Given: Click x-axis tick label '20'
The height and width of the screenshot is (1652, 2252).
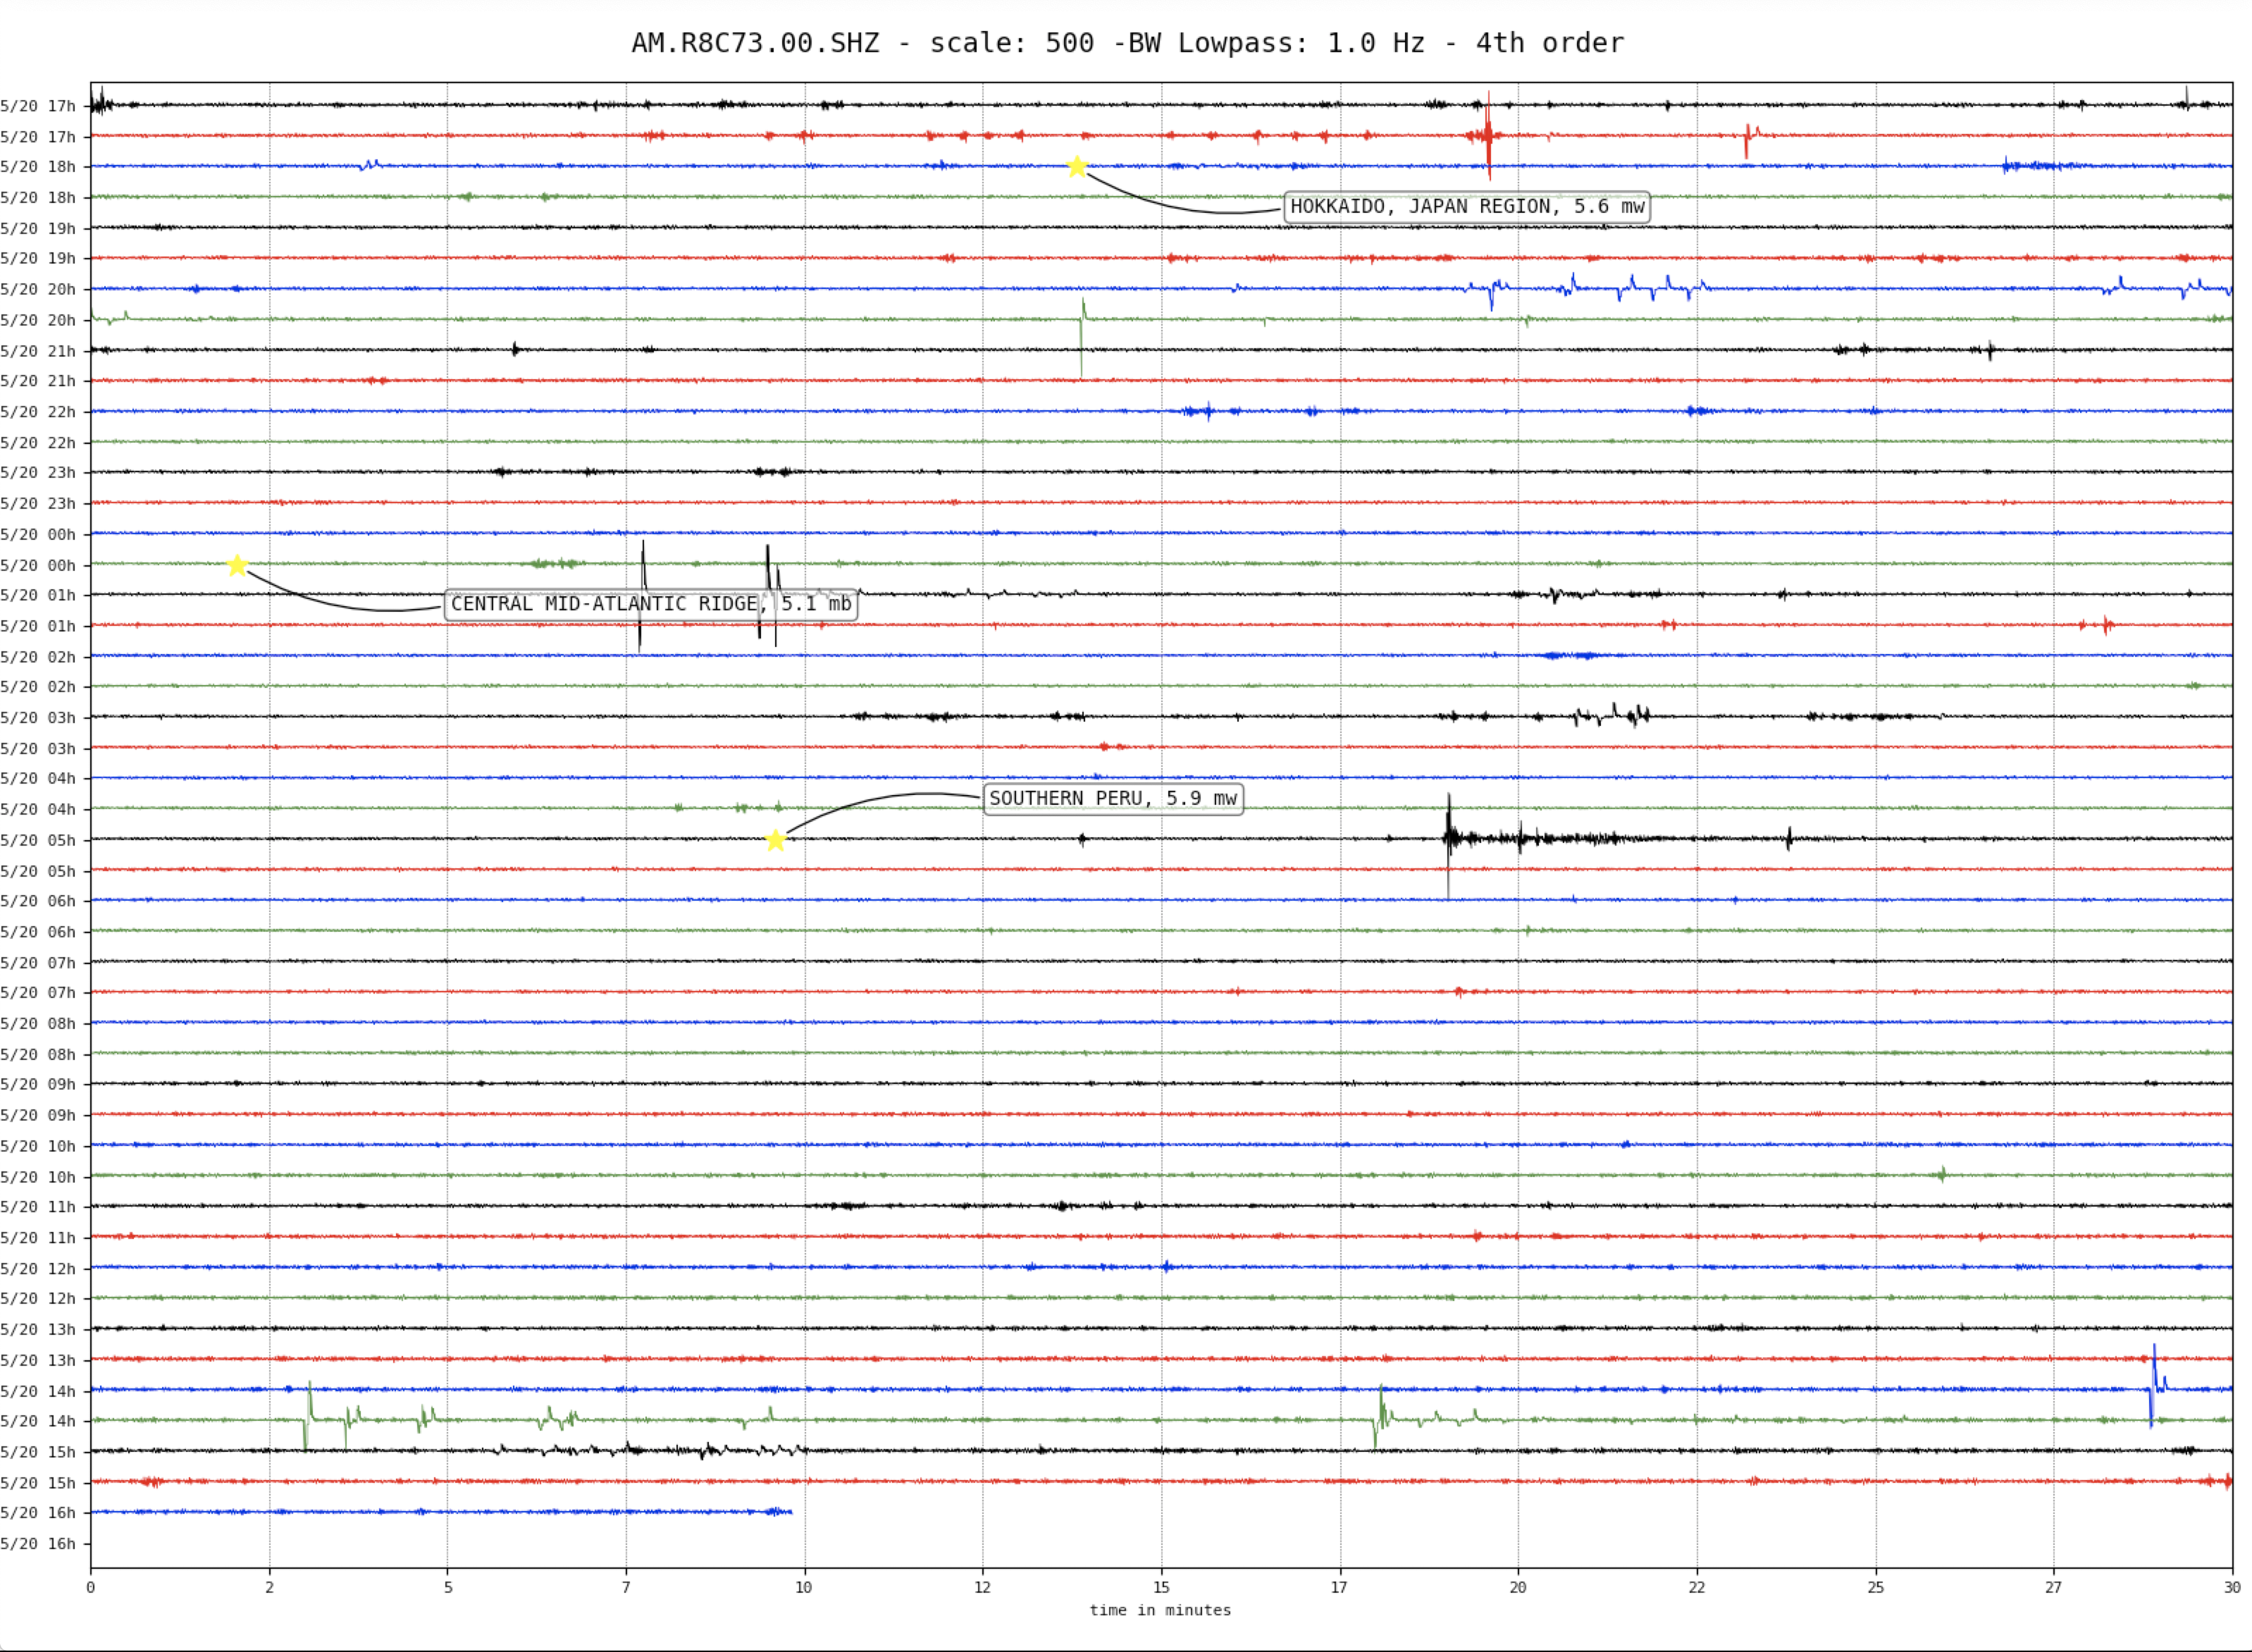Looking at the screenshot, I should pos(1518,1587).
